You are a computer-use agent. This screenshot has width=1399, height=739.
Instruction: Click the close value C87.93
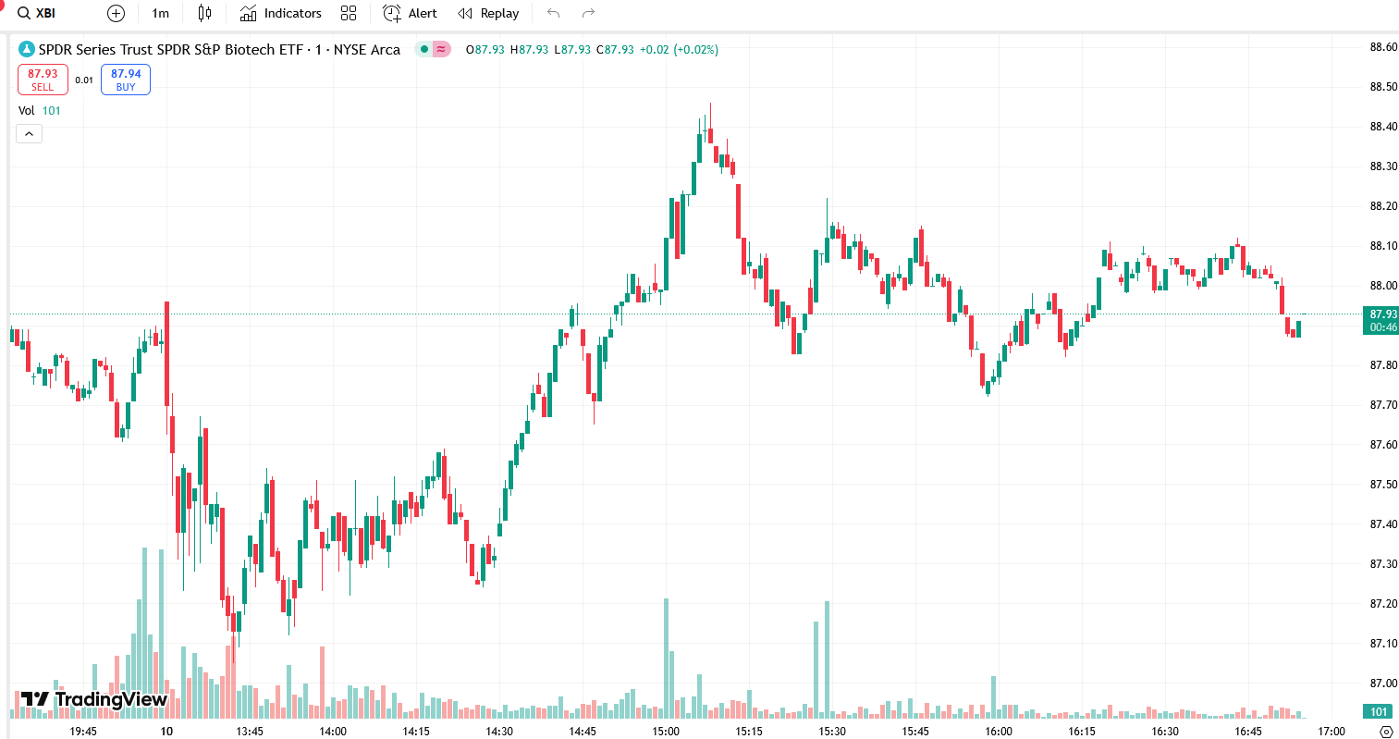615,49
